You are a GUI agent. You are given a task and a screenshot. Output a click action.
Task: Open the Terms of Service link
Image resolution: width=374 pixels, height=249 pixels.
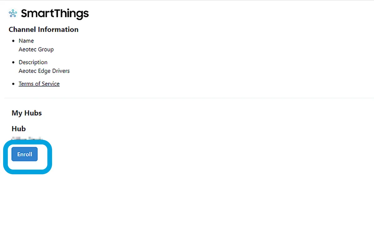point(39,84)
